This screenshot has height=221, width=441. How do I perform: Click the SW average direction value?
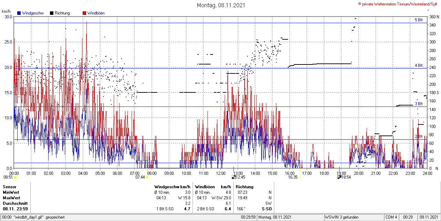click(x=268, y=203)
